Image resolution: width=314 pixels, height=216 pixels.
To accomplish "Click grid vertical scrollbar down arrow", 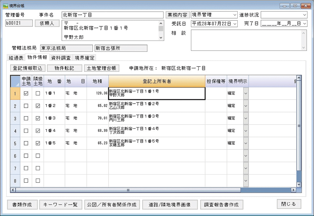I will click(x=299, y=185).
